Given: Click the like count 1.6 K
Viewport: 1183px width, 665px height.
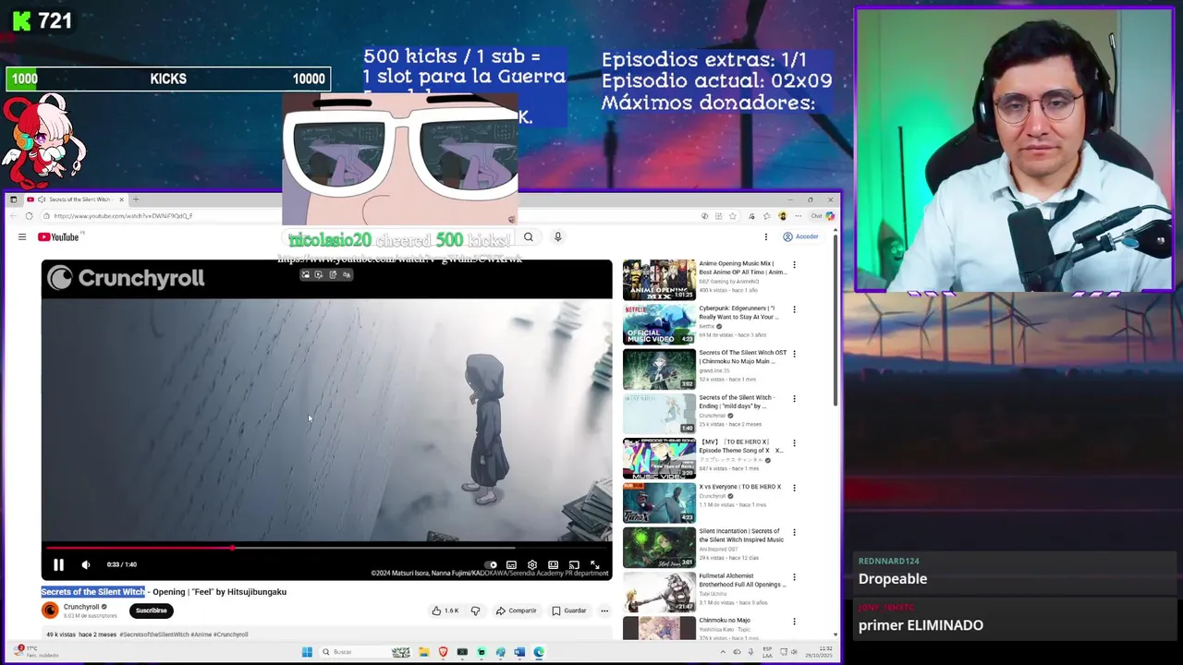Looking at the screenshot, I should (452, 611).
